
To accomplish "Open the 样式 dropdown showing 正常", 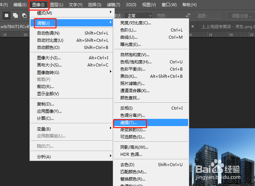I will point(138,16).
